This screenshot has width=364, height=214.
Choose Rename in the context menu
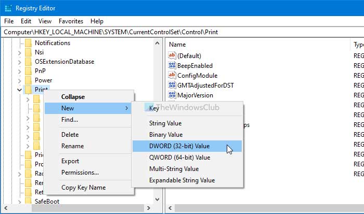pyautogui.click(x=89, y=146)
